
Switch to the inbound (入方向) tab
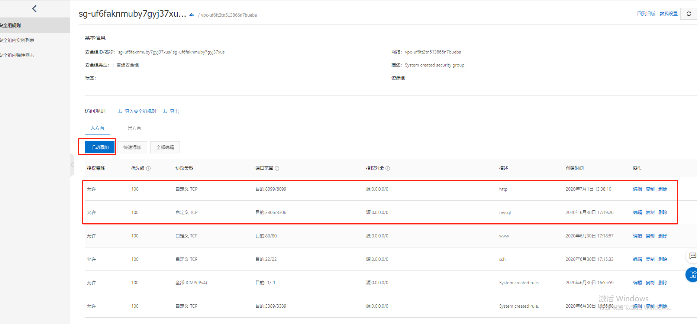97,128
